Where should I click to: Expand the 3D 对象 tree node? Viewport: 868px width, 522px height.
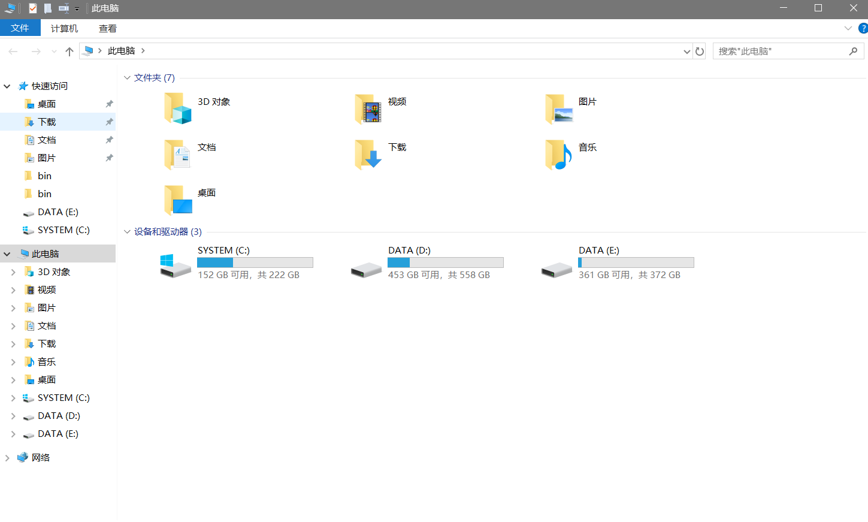13,272
